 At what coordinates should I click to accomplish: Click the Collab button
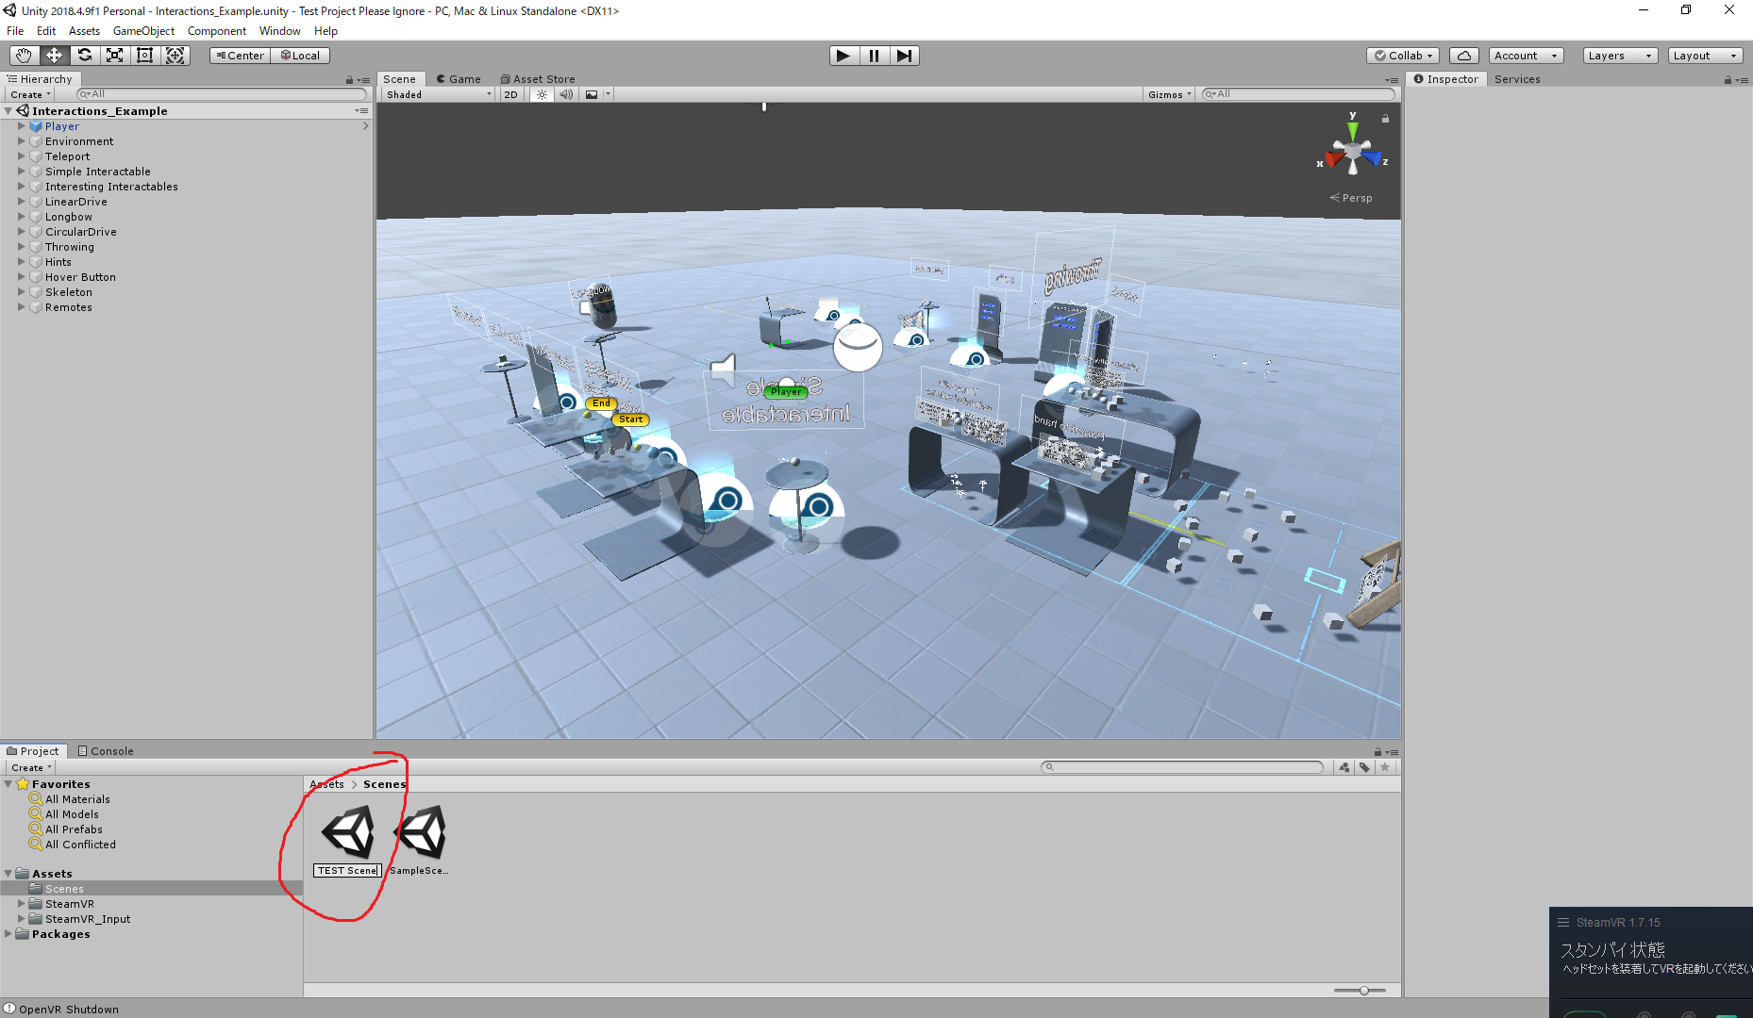1403,55
